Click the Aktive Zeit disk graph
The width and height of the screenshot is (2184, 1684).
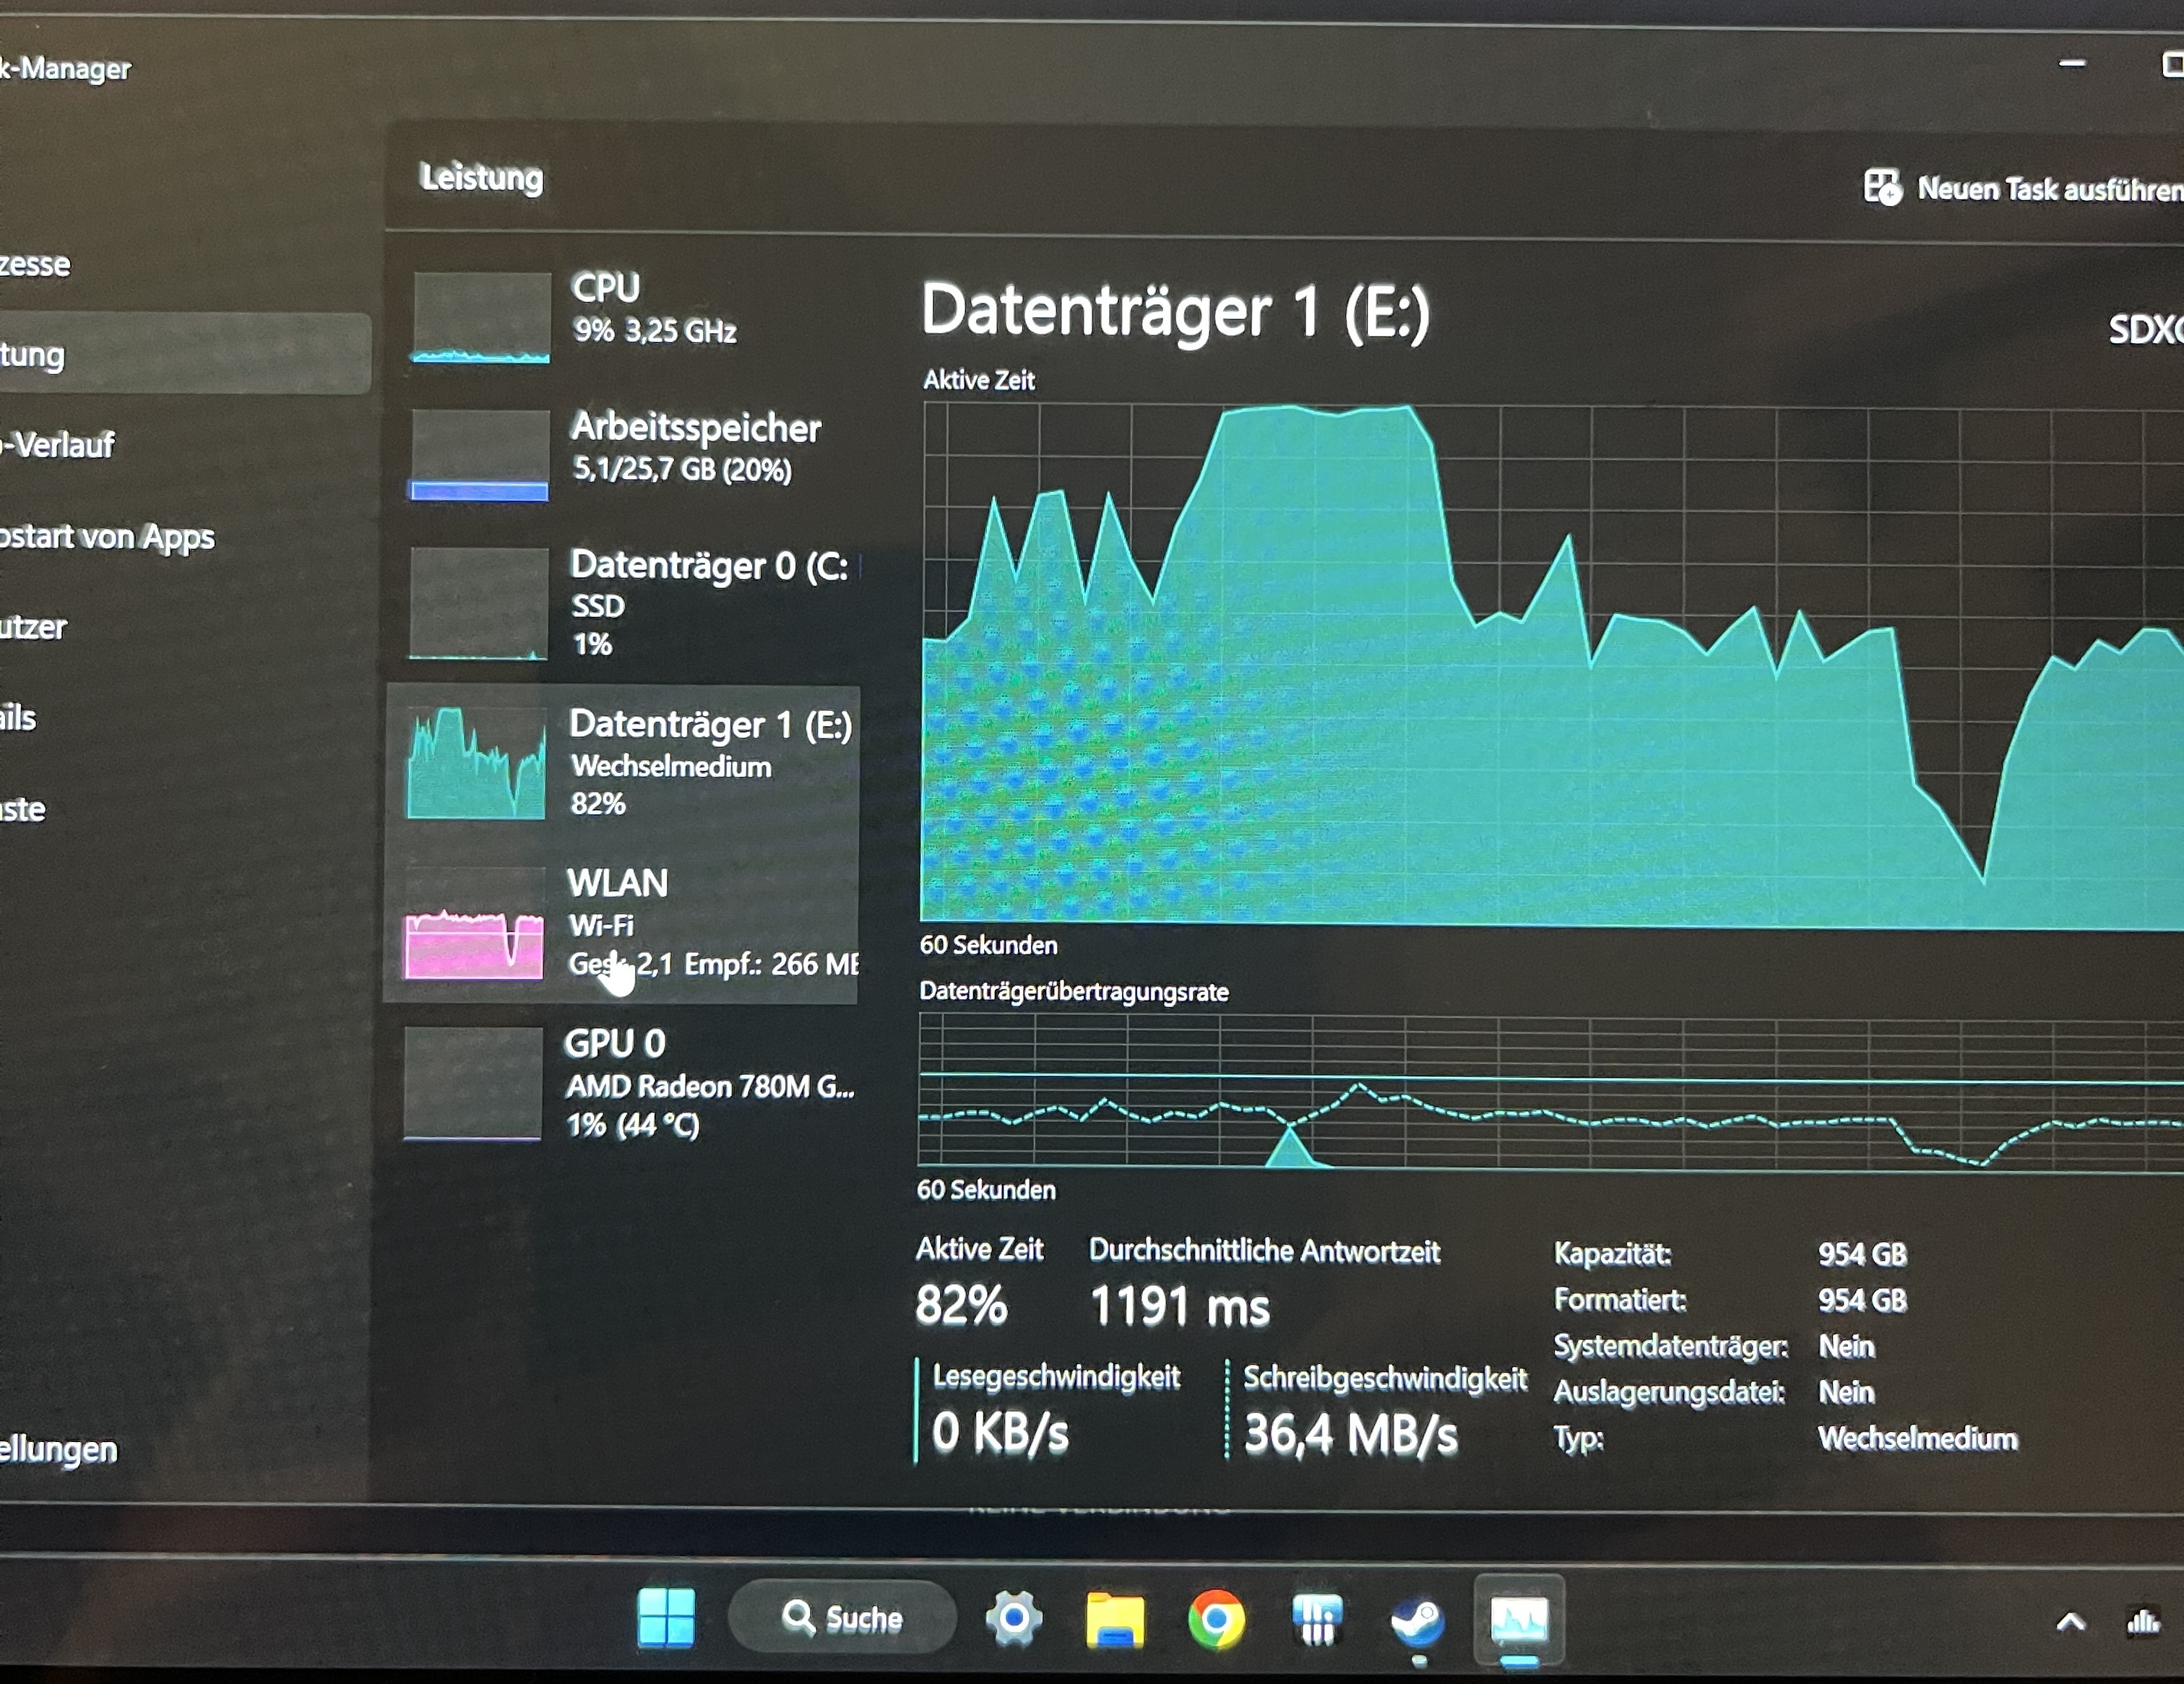(1550, 665)
